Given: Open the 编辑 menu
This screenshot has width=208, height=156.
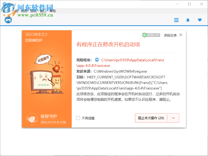Looking at the screenshot, I should [x=15, y=11].
